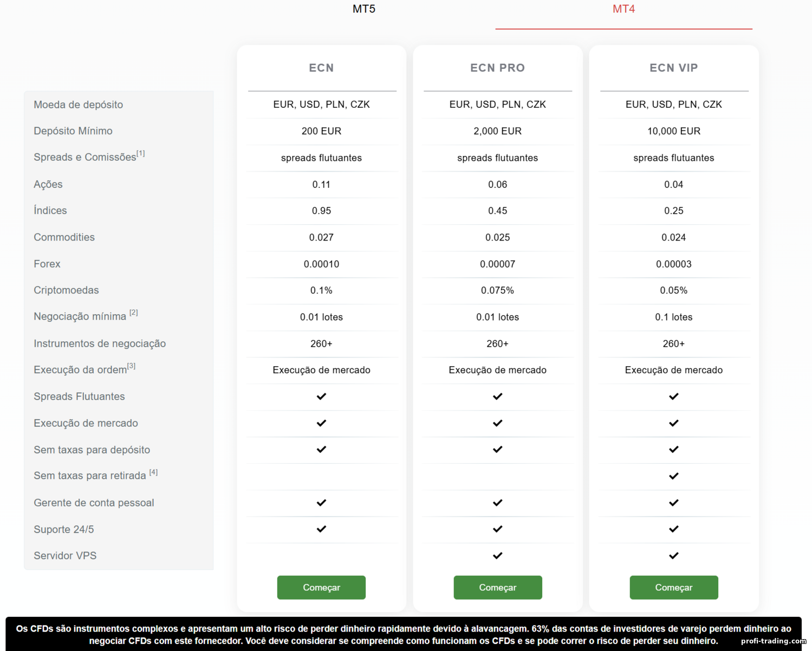Image resolution: width=812 pixels, height=651 pixels.
Task: Open footnote [1] next to Spreads e Comissões
Action: (x=141, y=153)
